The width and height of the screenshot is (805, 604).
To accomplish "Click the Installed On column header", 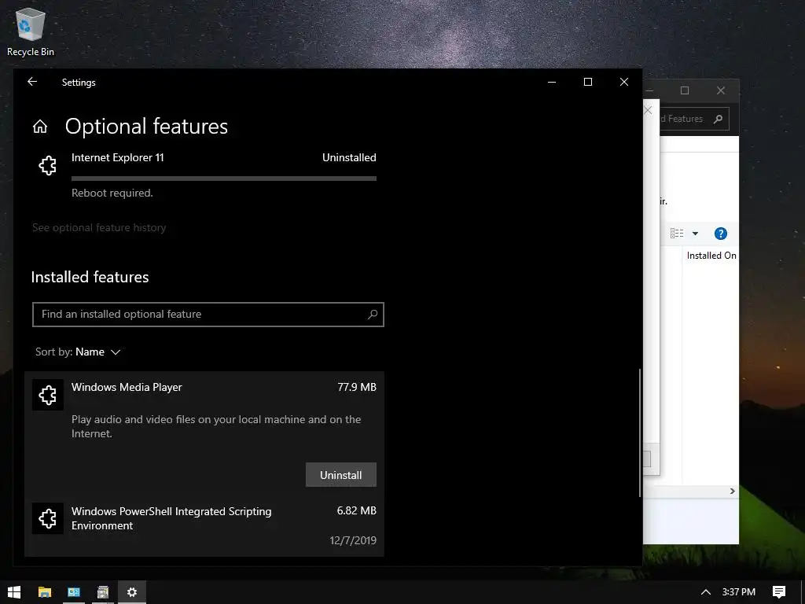I will click(711, 256).
